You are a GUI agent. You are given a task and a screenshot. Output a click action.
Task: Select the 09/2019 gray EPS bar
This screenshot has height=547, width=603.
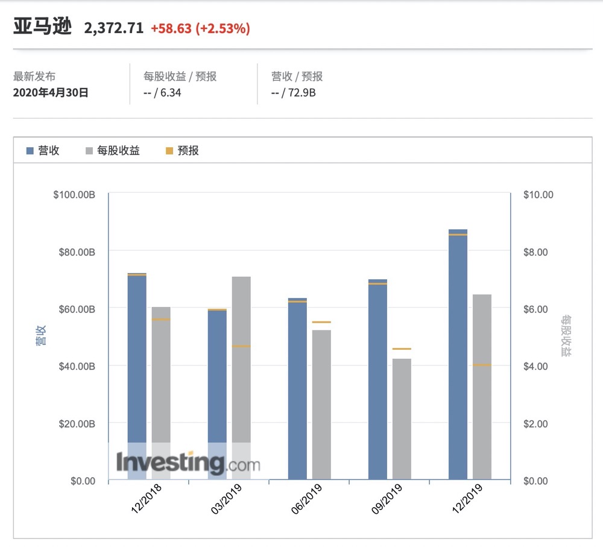pyautogui.click(x=402, y=419)
